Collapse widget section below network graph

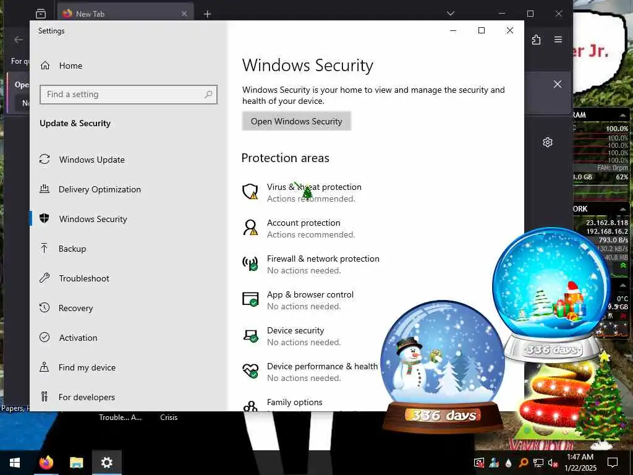623,285
